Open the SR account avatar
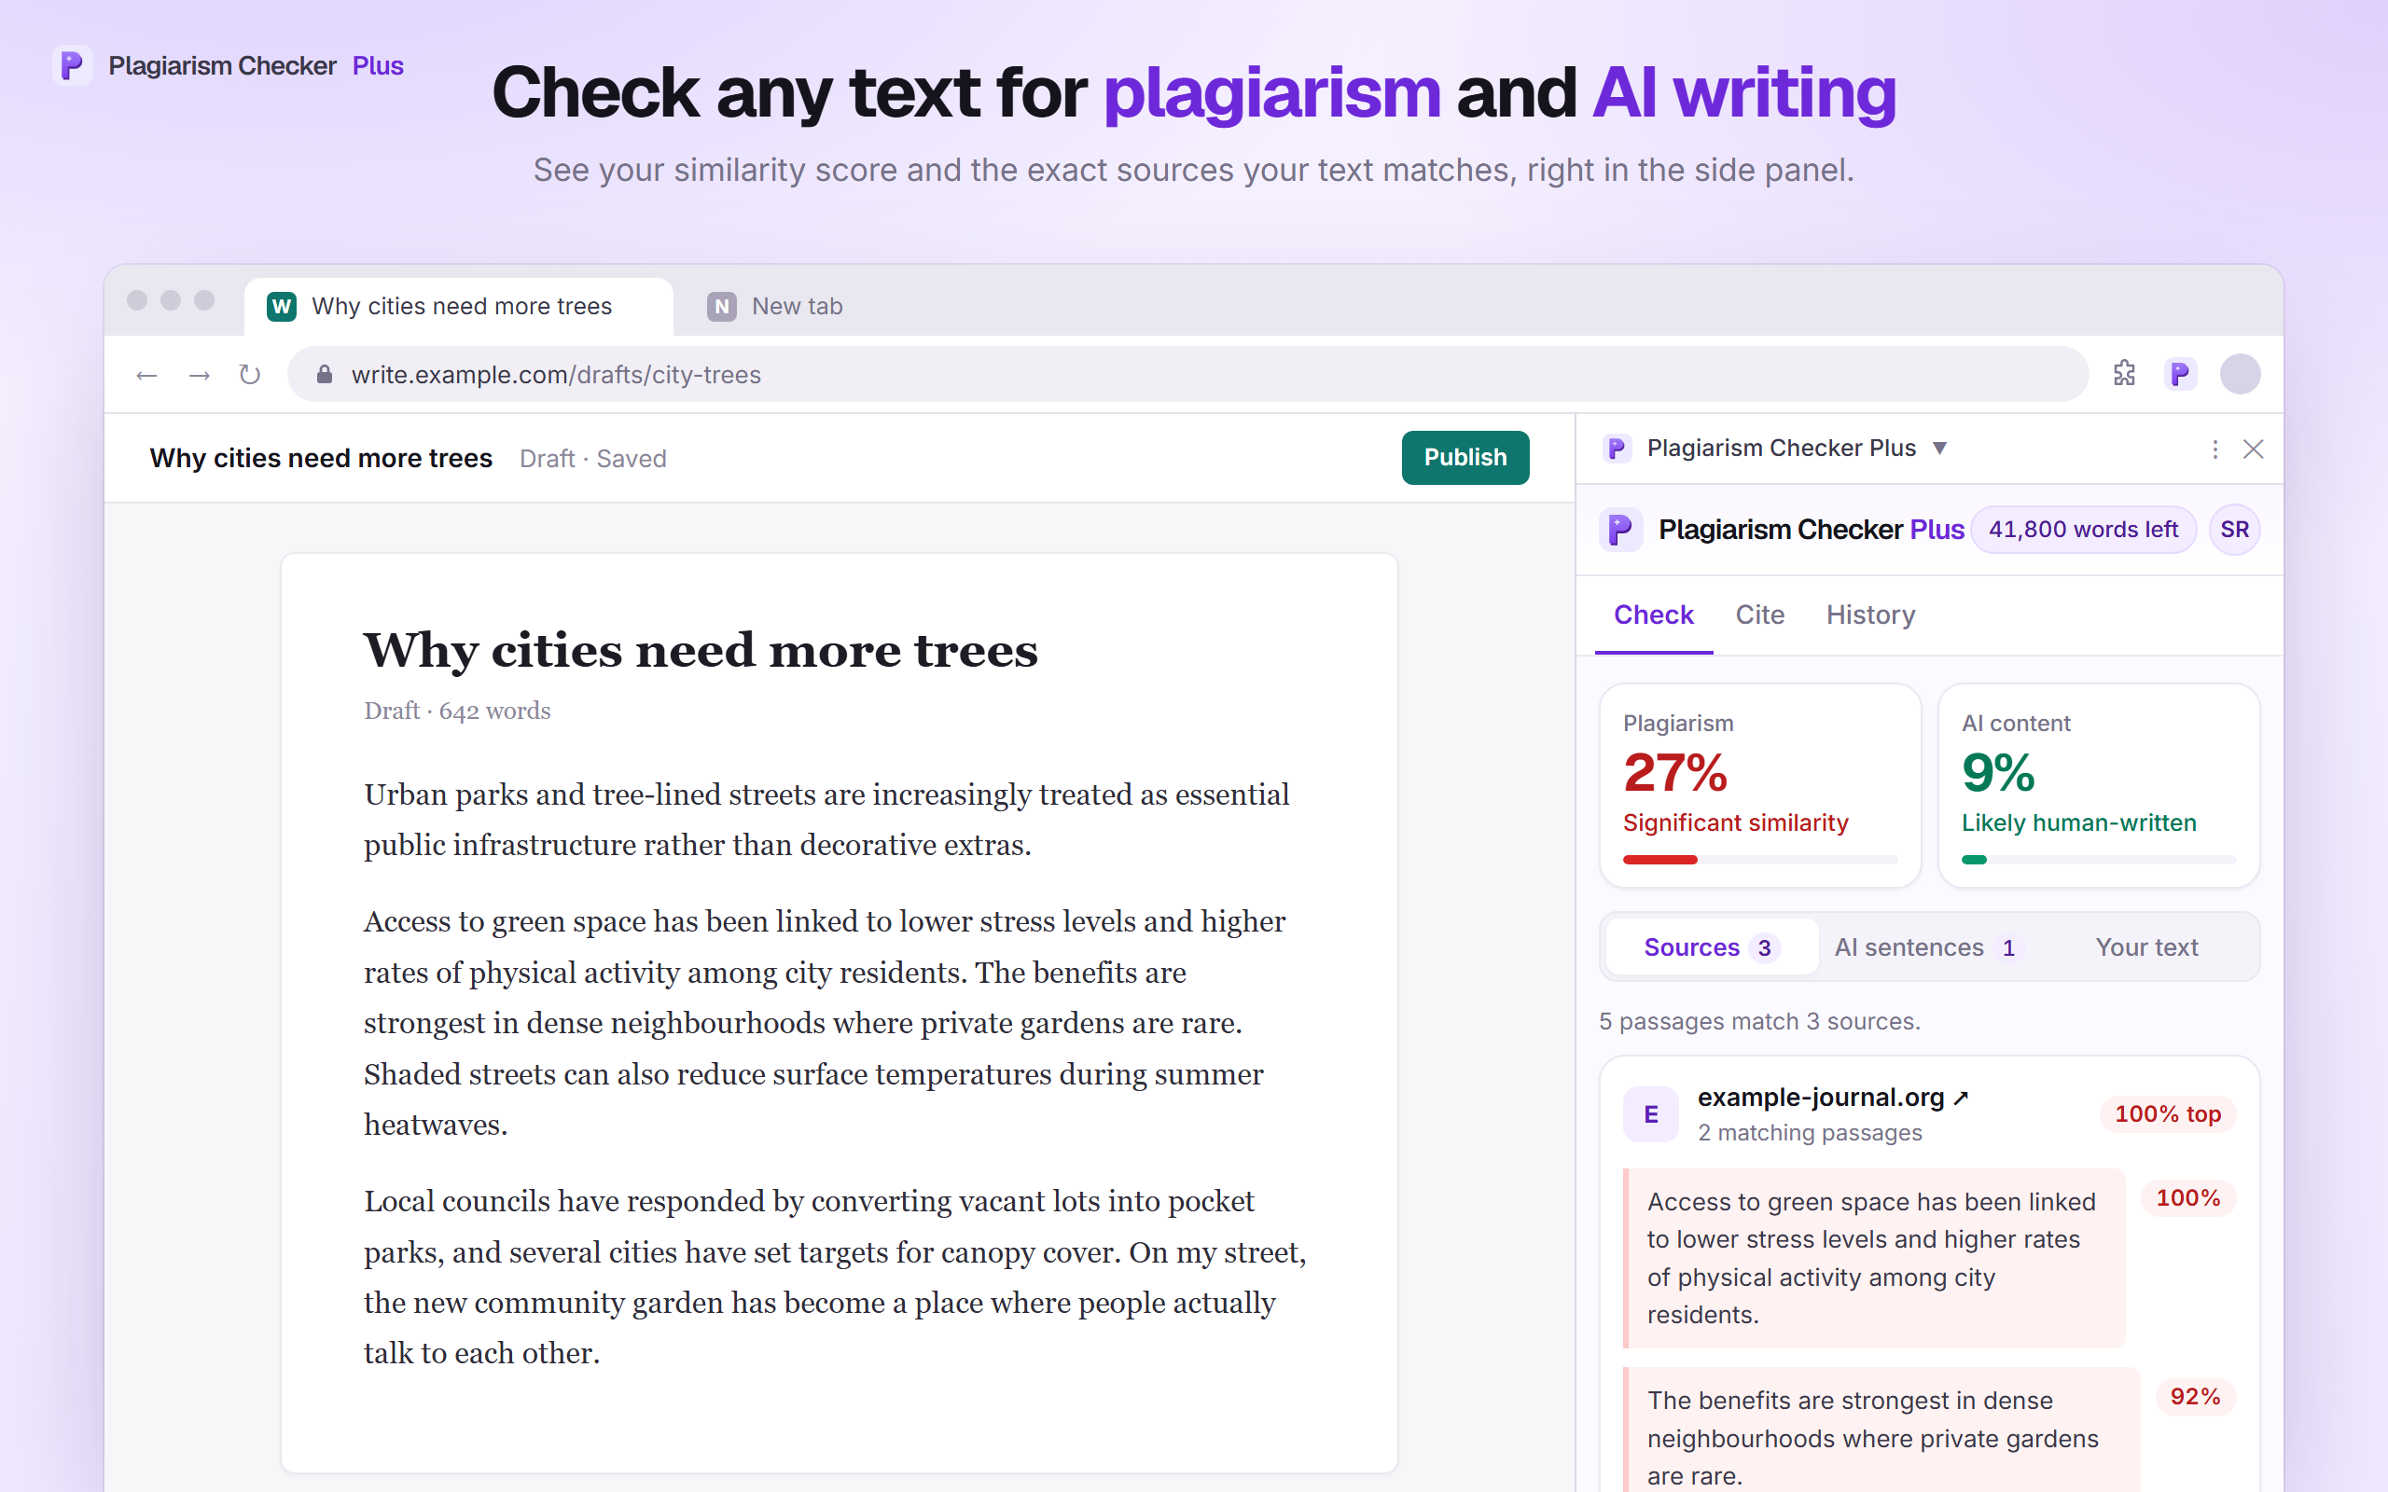 tap(2234, 530)
